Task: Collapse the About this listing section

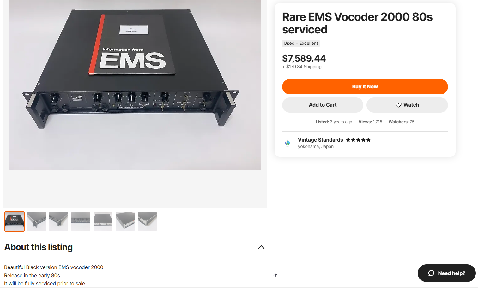Action: coord(261,247)
